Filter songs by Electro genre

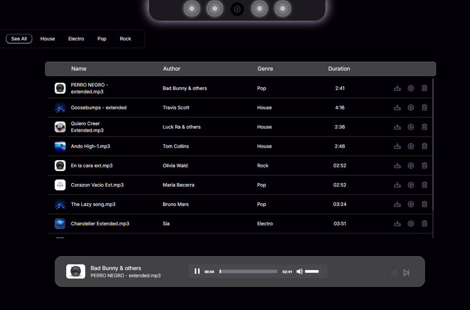tap(76, 39)
